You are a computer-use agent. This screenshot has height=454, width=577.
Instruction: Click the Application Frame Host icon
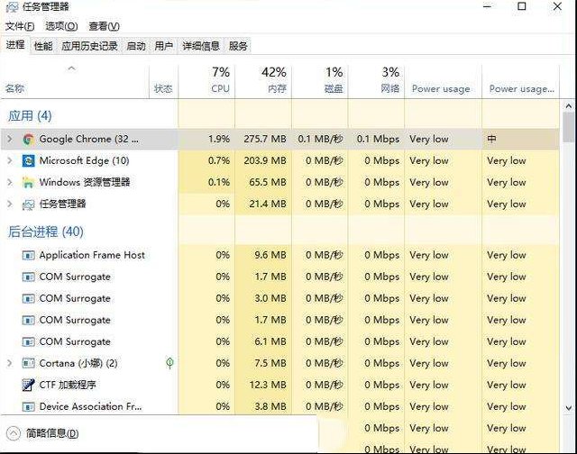(x=28, y=255)
